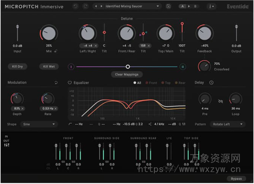Click the IN meter label
Screen dimensions: 254x184
tap(6, 137)
